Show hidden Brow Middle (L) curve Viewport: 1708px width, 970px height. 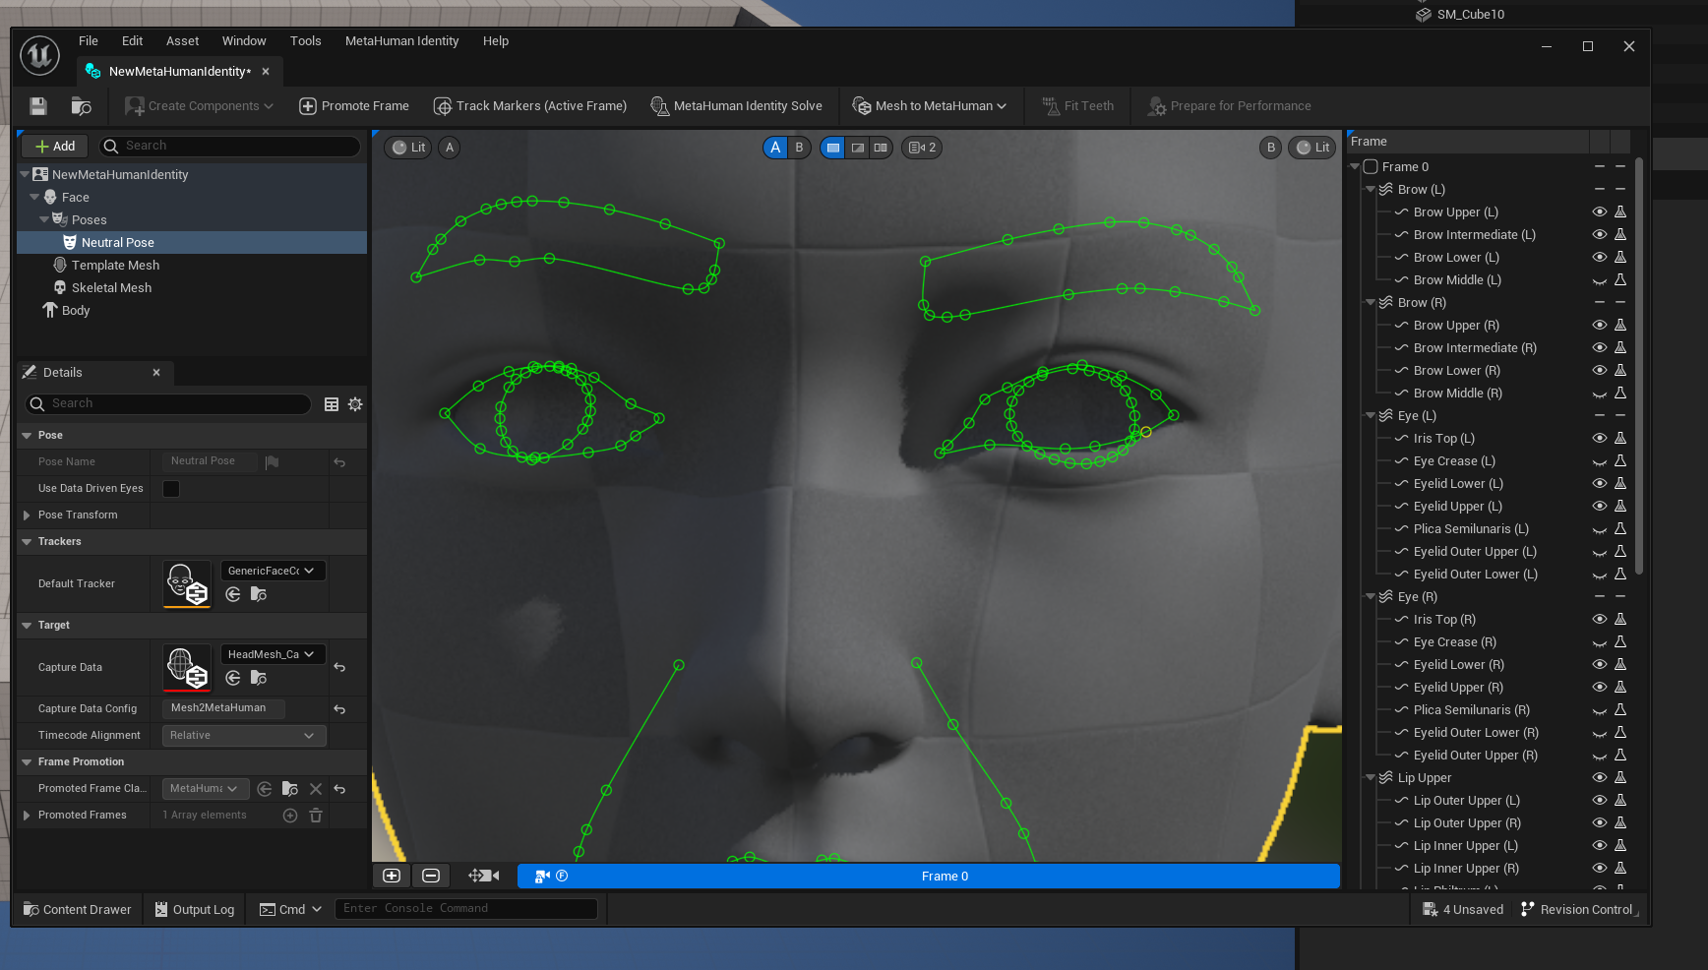1600,280
